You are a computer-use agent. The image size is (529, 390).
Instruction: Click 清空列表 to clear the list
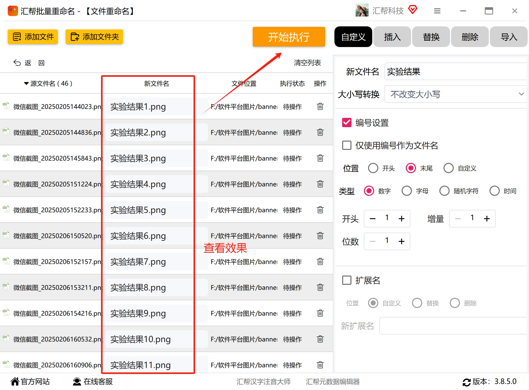pos(307,63)
